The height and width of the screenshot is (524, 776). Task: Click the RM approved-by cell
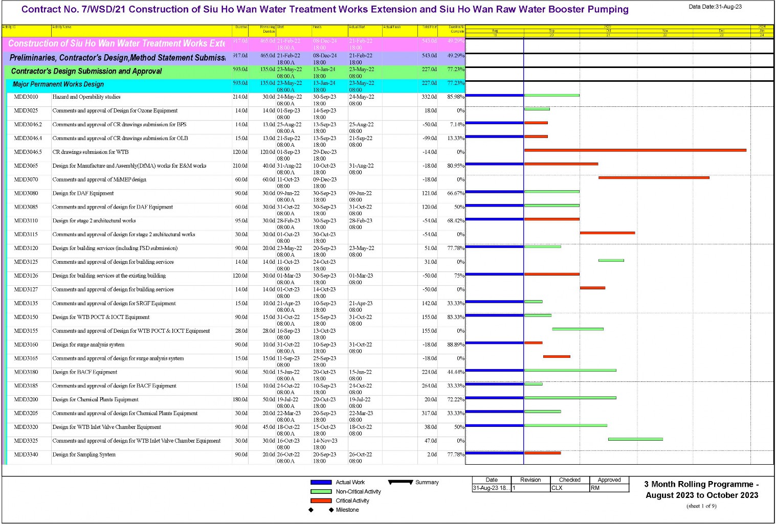pos(609,488)
